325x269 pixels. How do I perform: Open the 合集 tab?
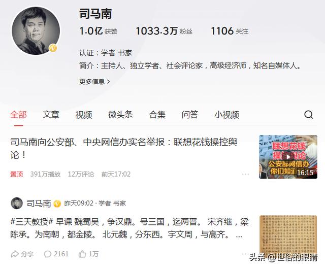tap(157, 115)
